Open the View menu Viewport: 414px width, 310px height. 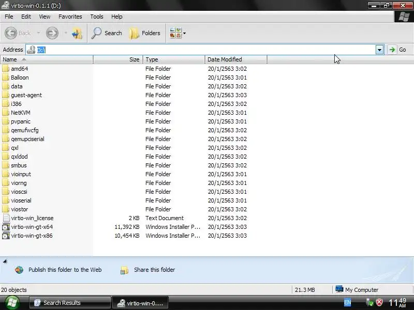coord(45,17)
